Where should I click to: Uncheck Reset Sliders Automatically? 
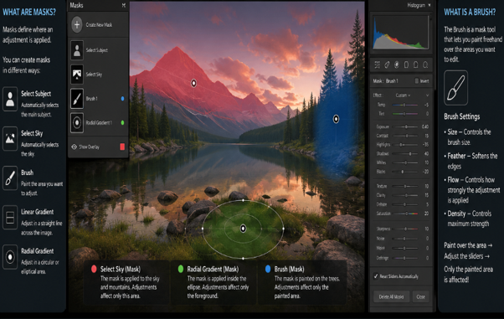(375, 276)
